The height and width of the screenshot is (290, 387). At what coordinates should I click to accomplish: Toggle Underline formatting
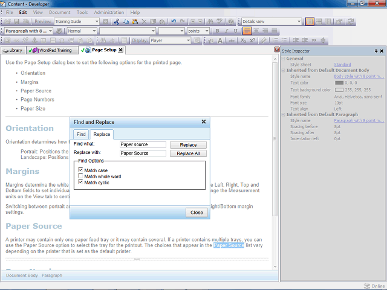[235, 31]
